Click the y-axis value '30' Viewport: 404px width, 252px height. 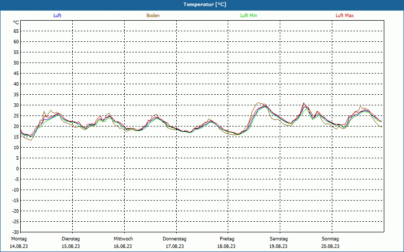16,105
